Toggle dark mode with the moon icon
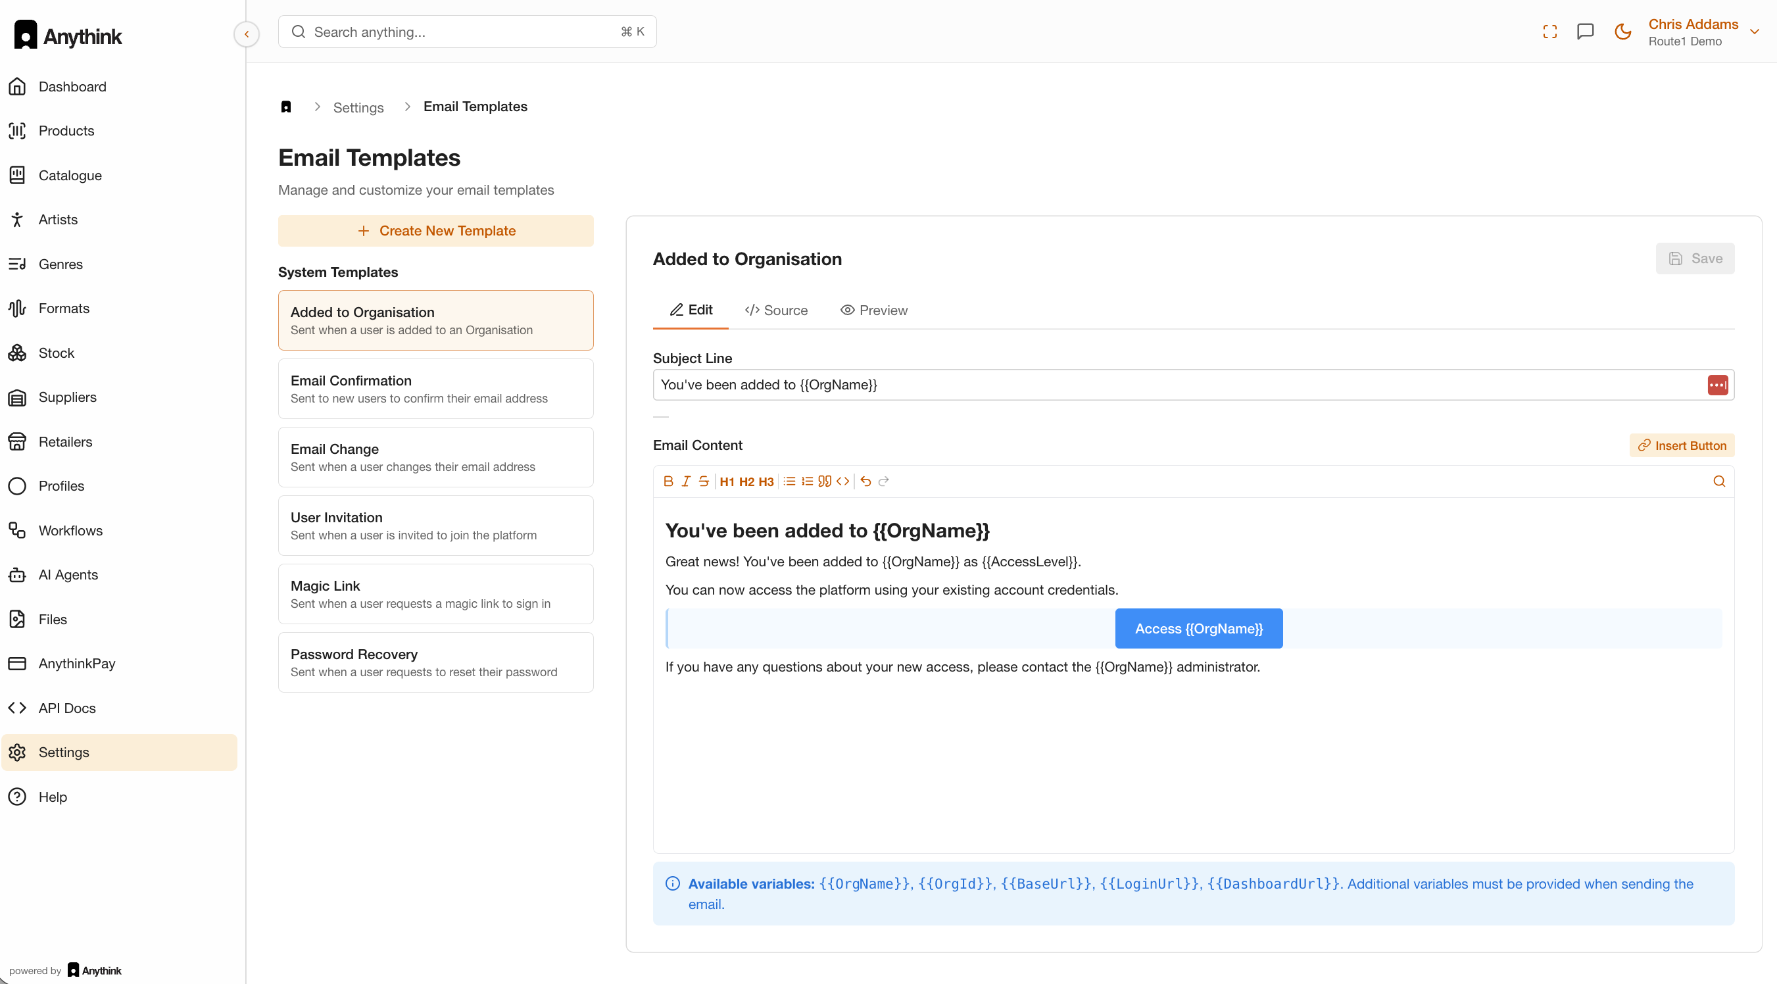The height and width of the screenshot is (984, 1777). point(1622,32)
